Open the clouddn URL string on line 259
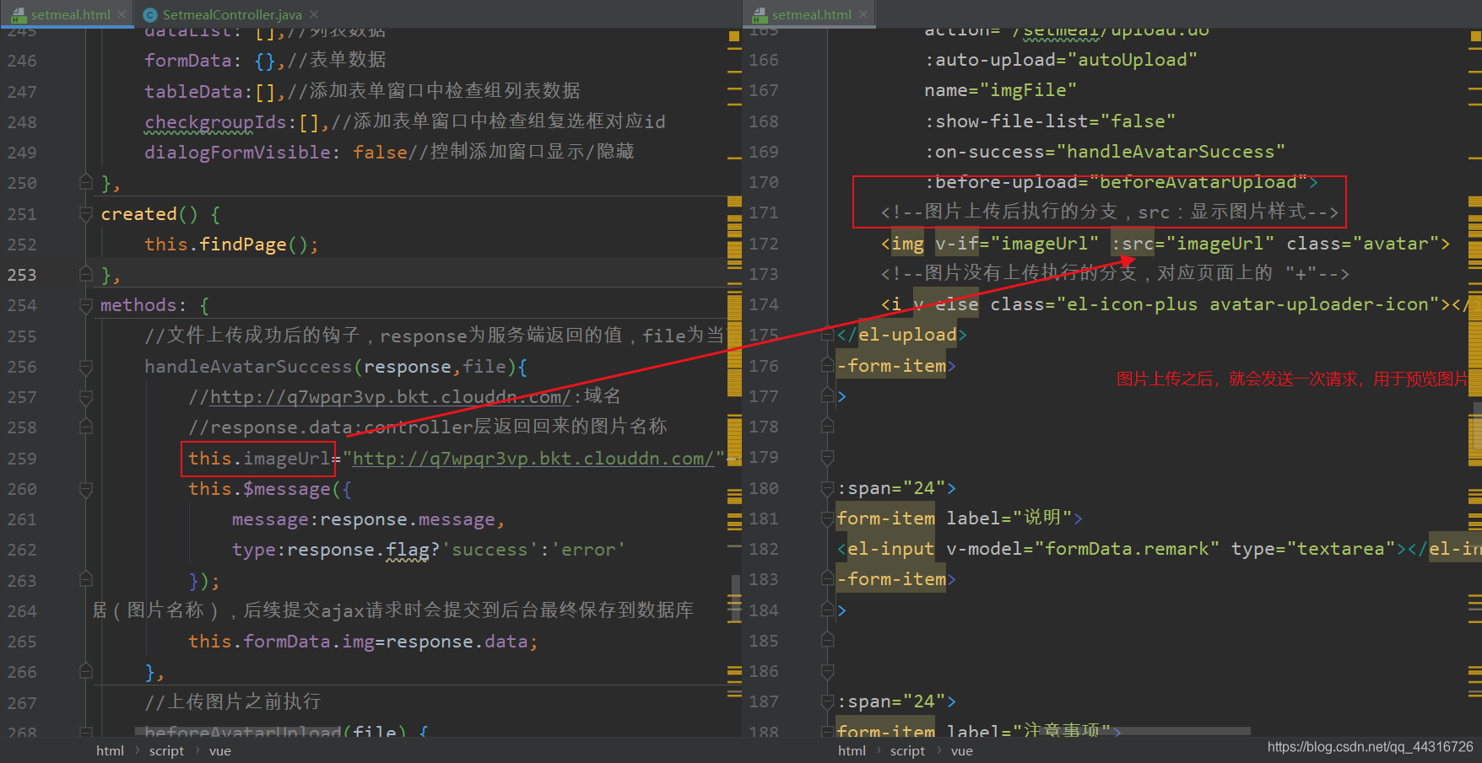The image size is (1482, 763). (x=533, y=459)
